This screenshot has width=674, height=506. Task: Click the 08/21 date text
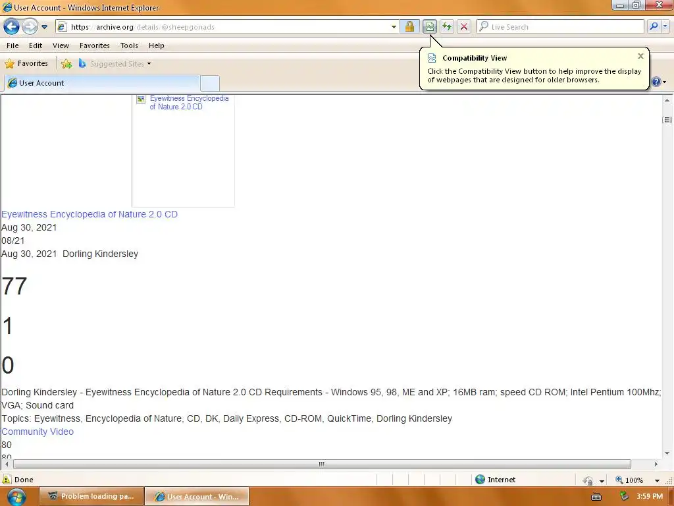click(13, 240)
